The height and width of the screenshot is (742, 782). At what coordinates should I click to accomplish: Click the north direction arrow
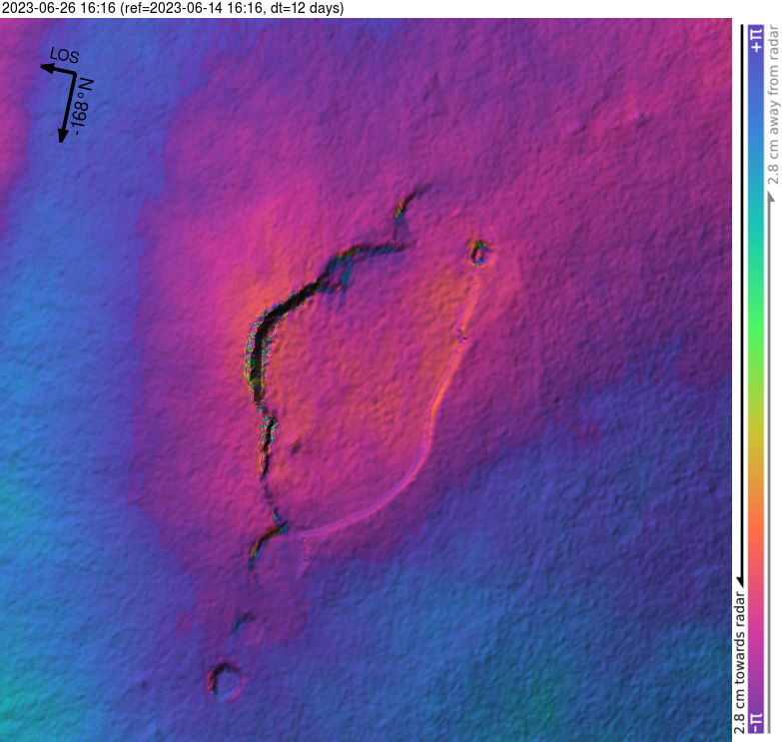[x=68, y=107]
